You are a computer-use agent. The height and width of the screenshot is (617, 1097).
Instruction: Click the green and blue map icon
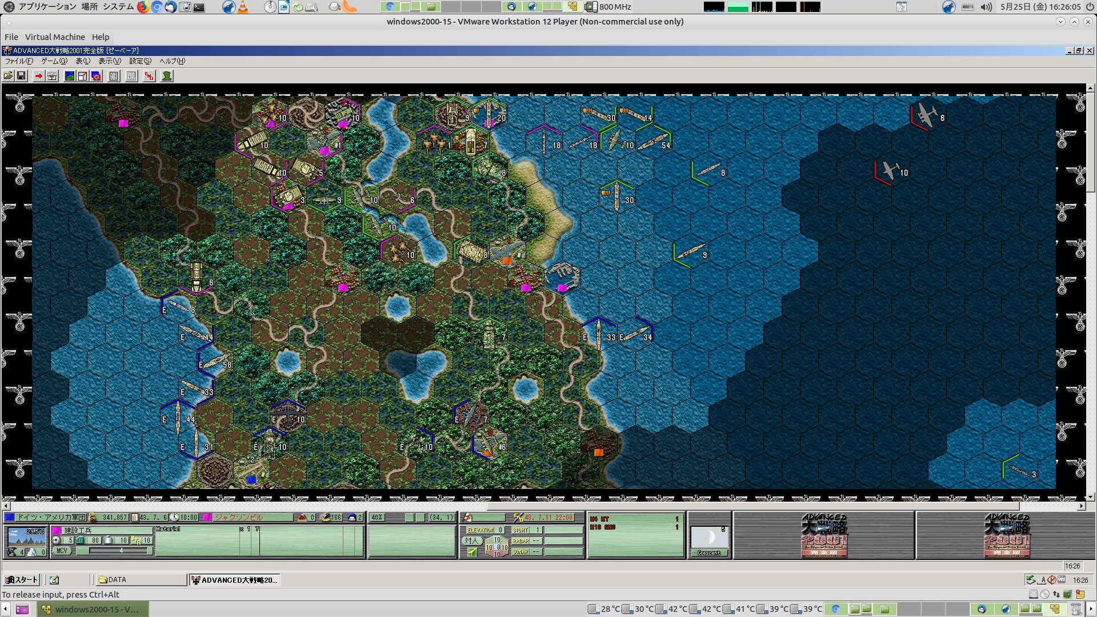(70, 76)
